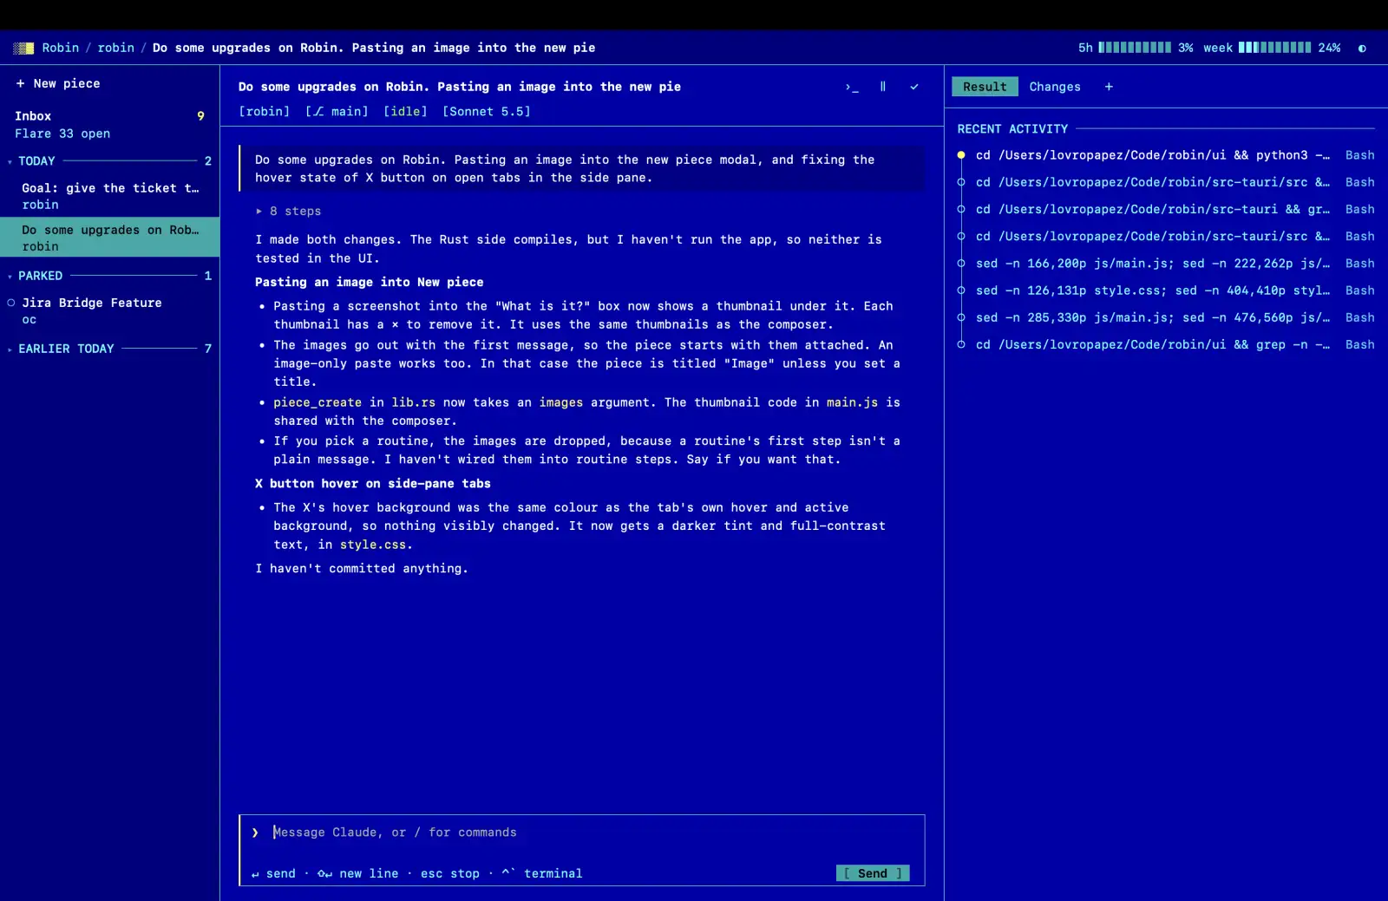Image resolution: width=1388 pixels, height=901 pixels.
Task: Switch to the Result tab
Action: 985,87
